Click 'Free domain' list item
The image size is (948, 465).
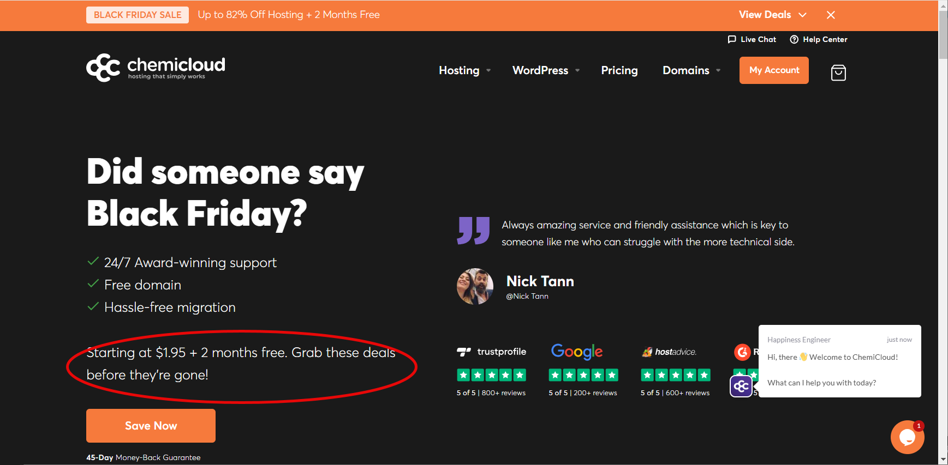tap(142, 285)
